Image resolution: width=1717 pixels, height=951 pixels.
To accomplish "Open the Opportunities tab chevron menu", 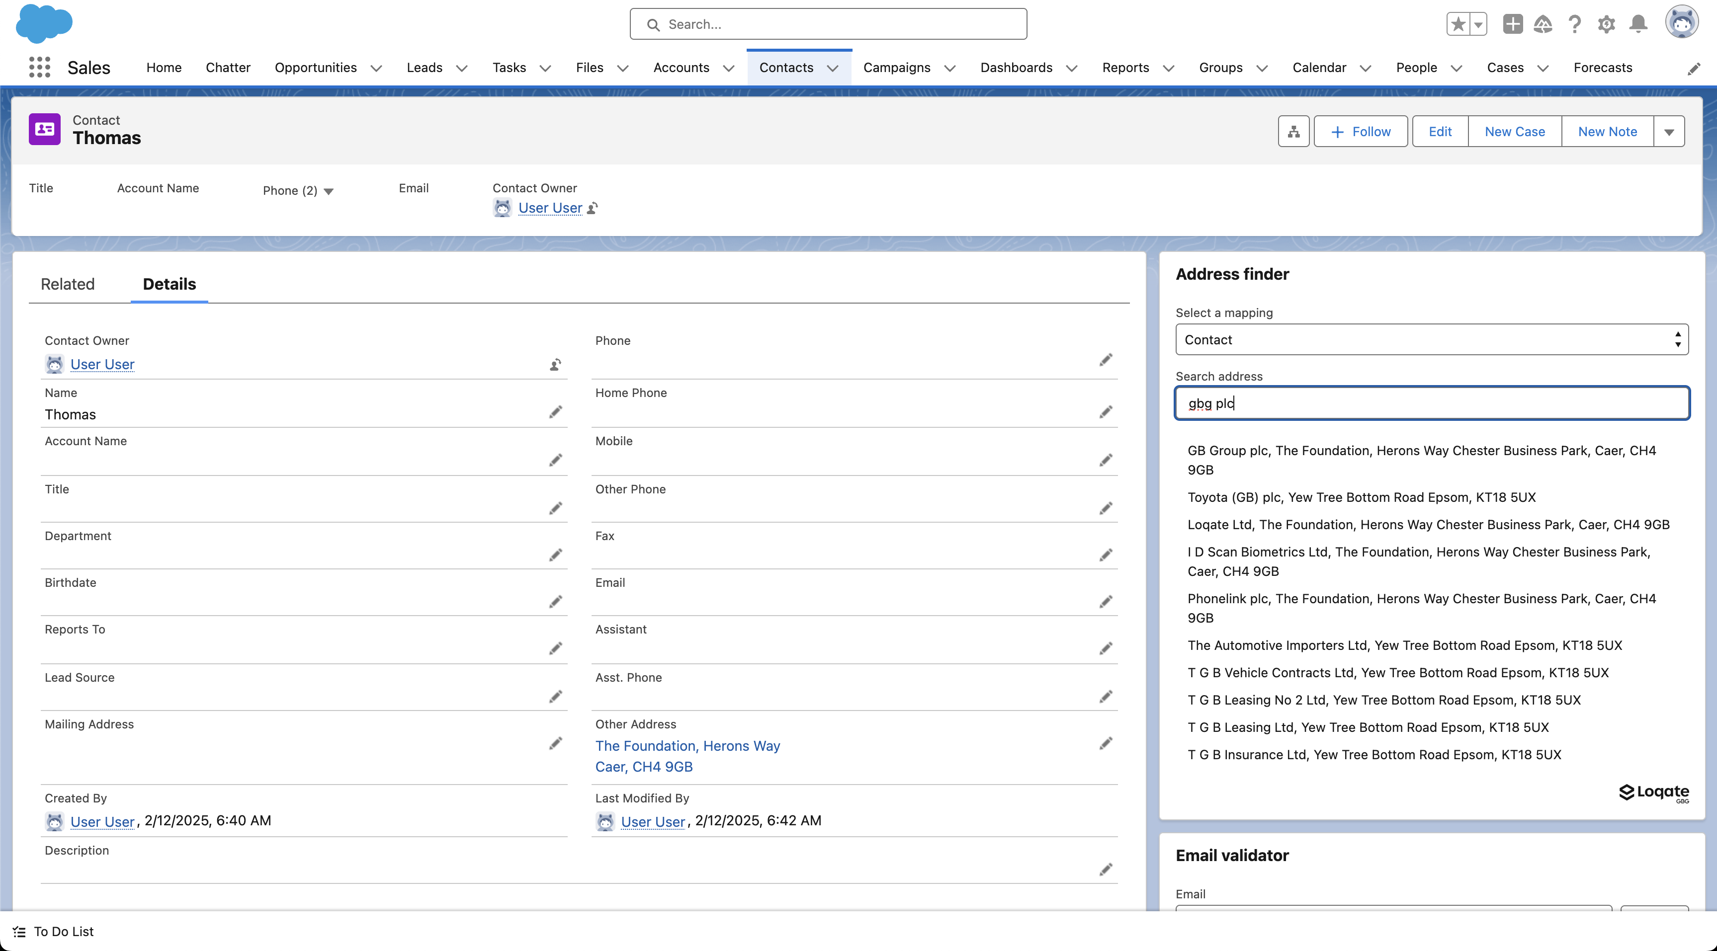I will [x=377, y=68].
